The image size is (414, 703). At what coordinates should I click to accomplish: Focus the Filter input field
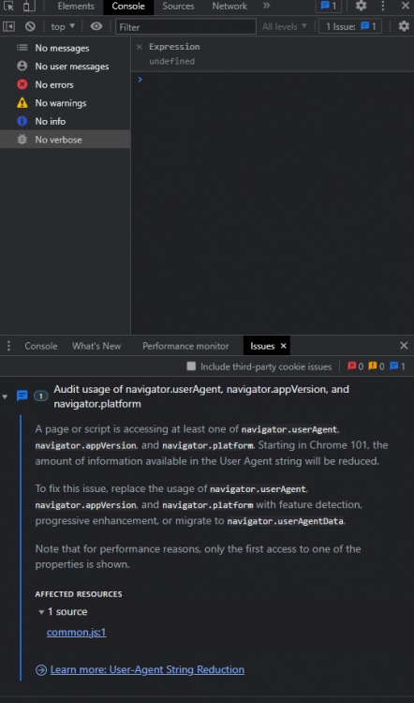coord(185,27)
